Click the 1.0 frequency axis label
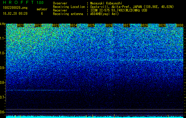Screen dimensions: 186x118 2,53
